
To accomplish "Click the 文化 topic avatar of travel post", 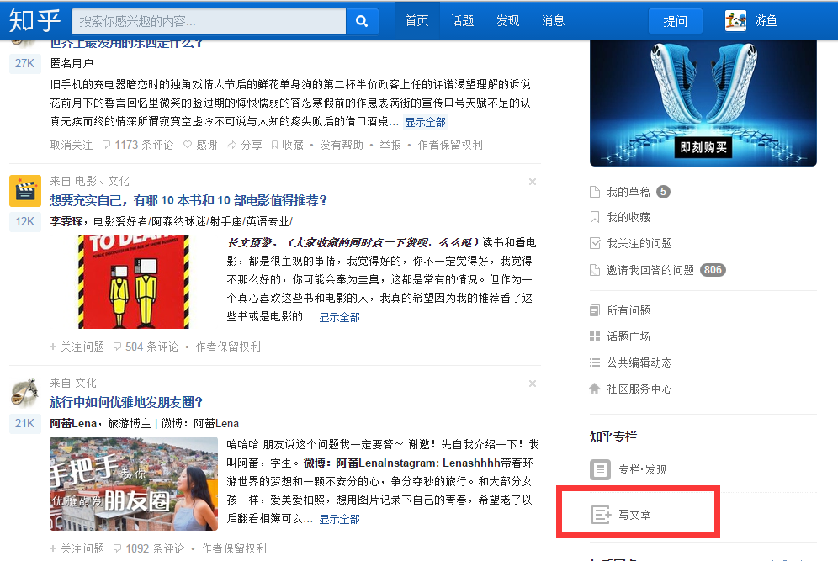I will point(25,393).
